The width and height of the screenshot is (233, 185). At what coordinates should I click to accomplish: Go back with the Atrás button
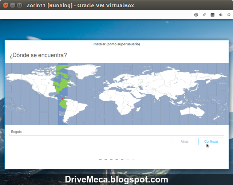point(185,141)
